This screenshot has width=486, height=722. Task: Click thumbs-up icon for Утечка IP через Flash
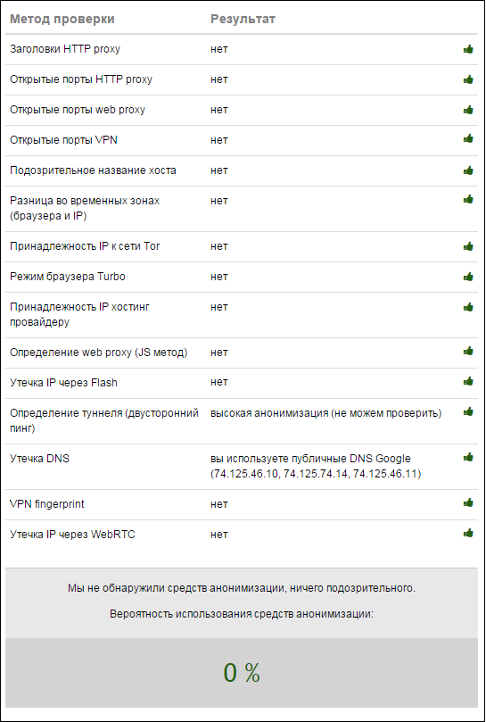(468, 381)
